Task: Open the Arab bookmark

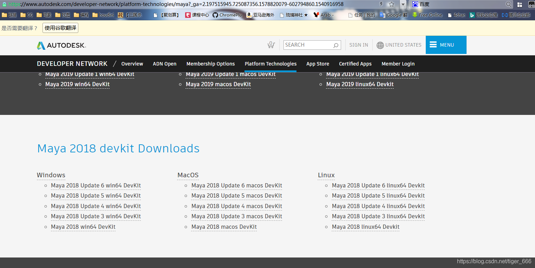Action: point(324,15)
